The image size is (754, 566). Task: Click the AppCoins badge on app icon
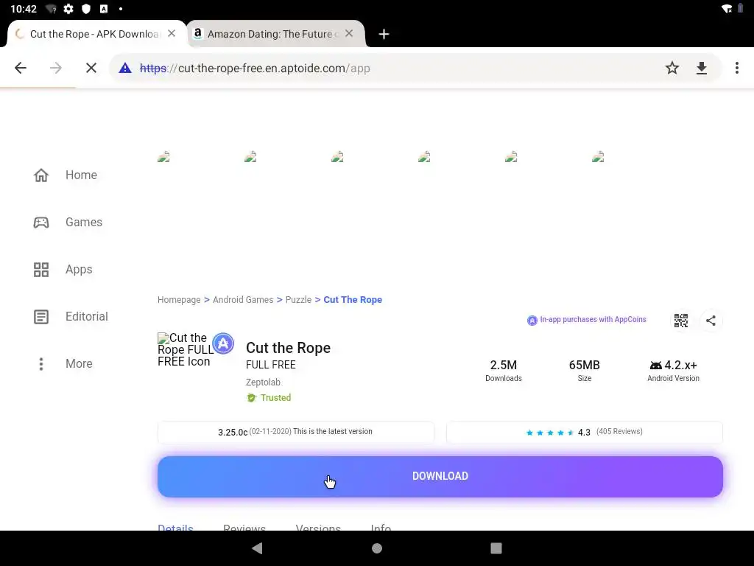click(223, 343)
